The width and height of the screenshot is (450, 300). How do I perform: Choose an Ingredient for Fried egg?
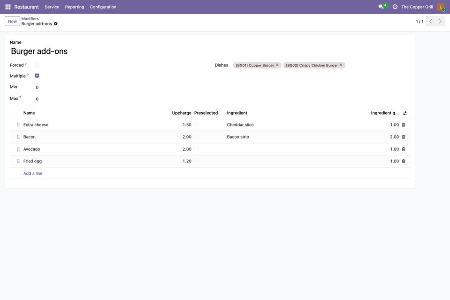[x=296, y=162]
